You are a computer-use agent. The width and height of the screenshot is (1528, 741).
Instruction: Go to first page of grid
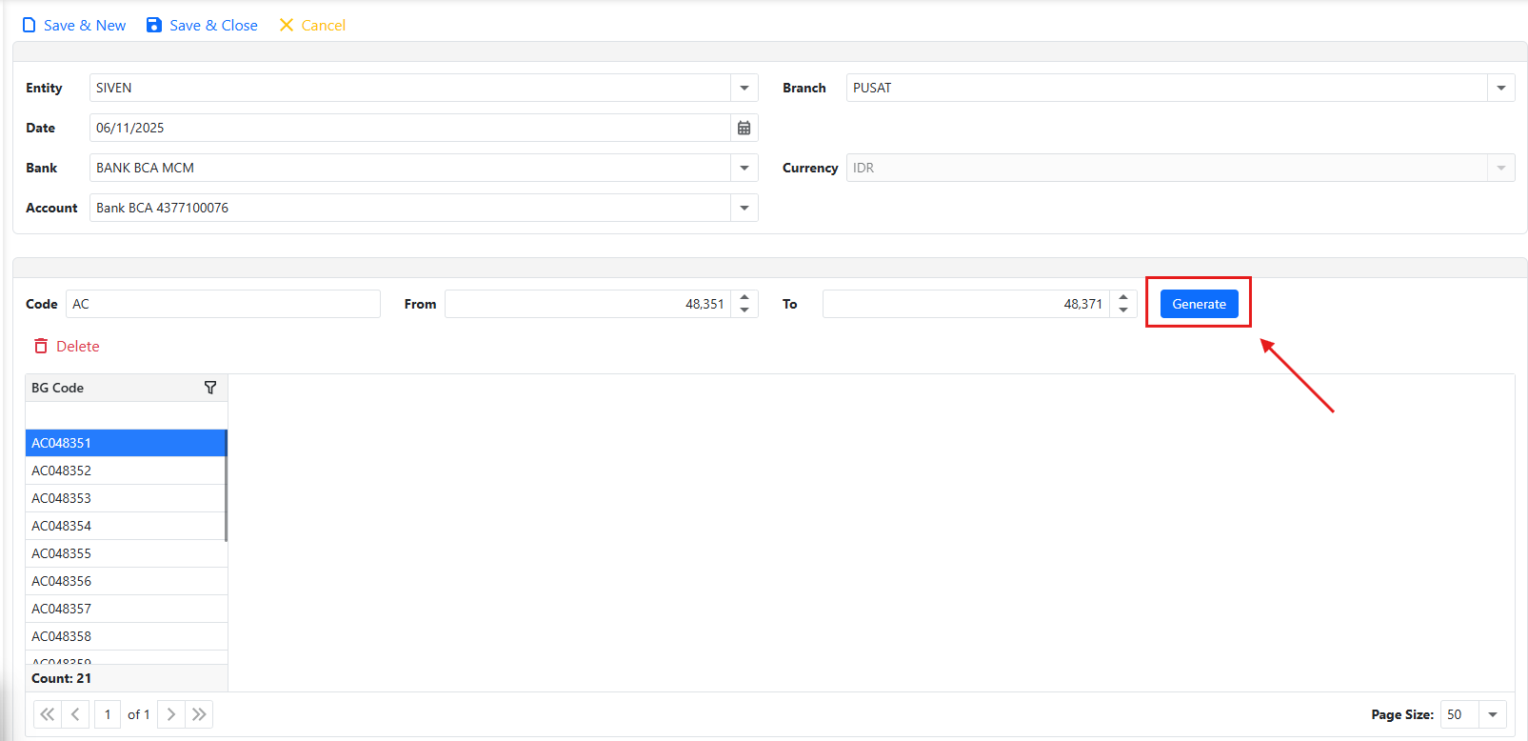48,714
